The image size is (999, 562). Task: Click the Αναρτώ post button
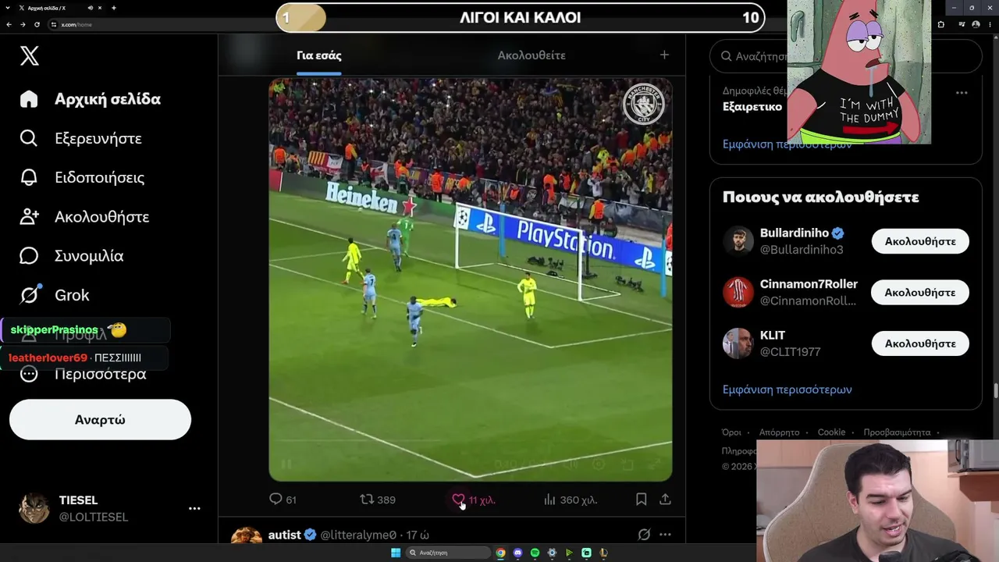click(100, 420)
